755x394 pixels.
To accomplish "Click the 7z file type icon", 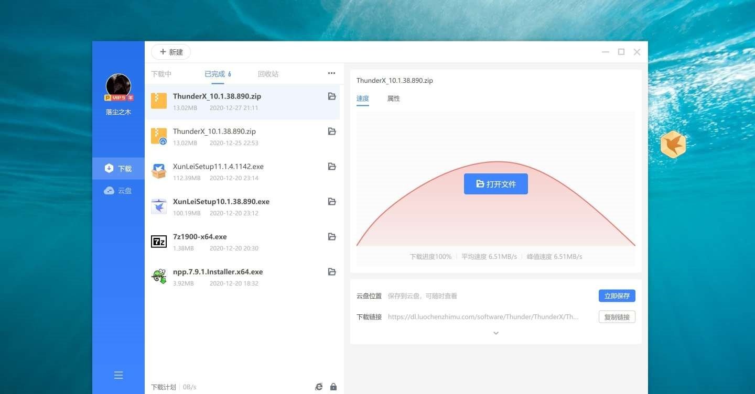I will click(159, 242).
